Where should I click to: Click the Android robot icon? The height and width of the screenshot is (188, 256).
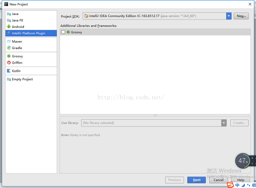pyautogui.click(x=9, y=27)
